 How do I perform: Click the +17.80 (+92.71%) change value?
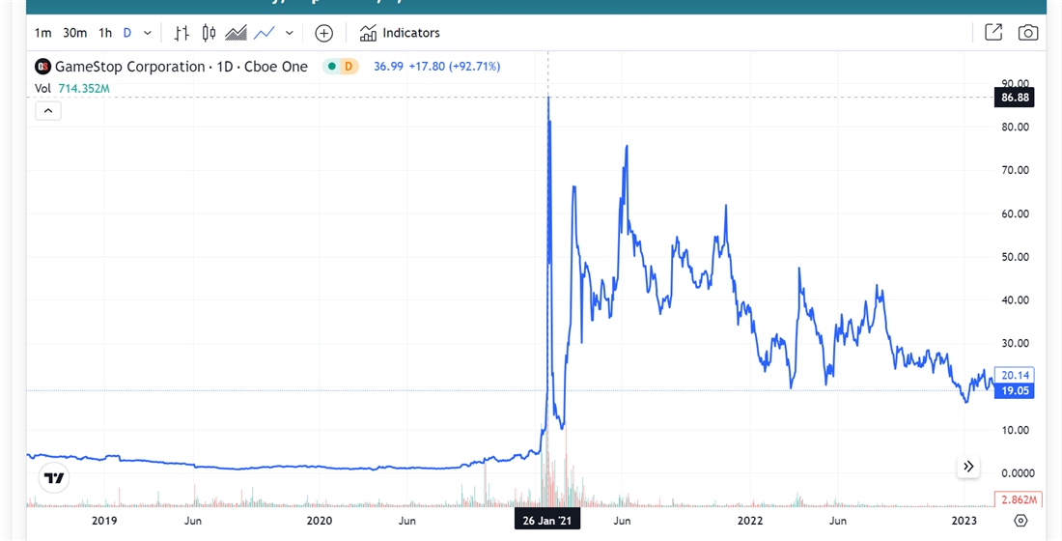click(x=455, y=67)
